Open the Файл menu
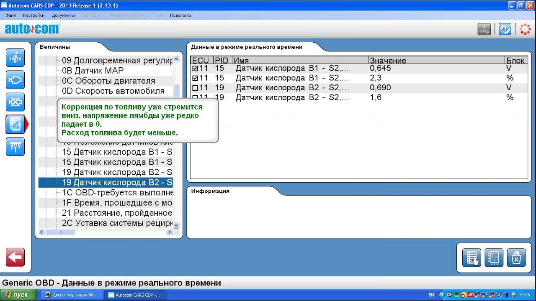The height and width of the screenshot is (301, 536). [x=10, y=15]
